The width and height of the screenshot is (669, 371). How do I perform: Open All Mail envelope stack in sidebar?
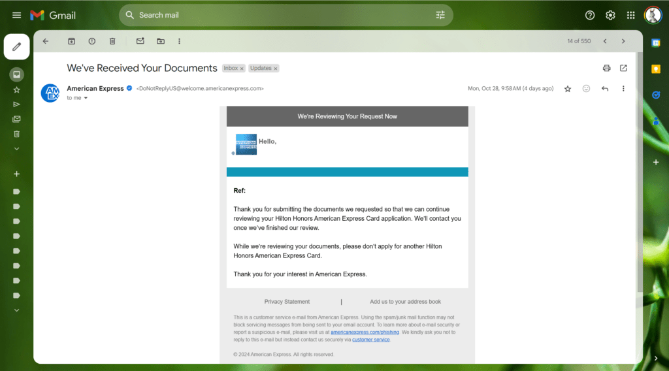[16, 120]
